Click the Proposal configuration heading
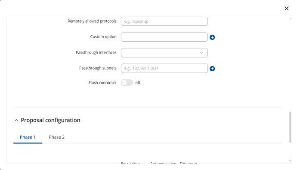 tap(50, 120)
